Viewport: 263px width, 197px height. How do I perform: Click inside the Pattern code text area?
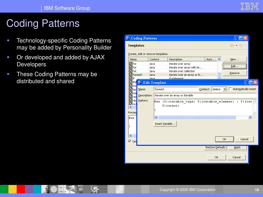[203, 107]
